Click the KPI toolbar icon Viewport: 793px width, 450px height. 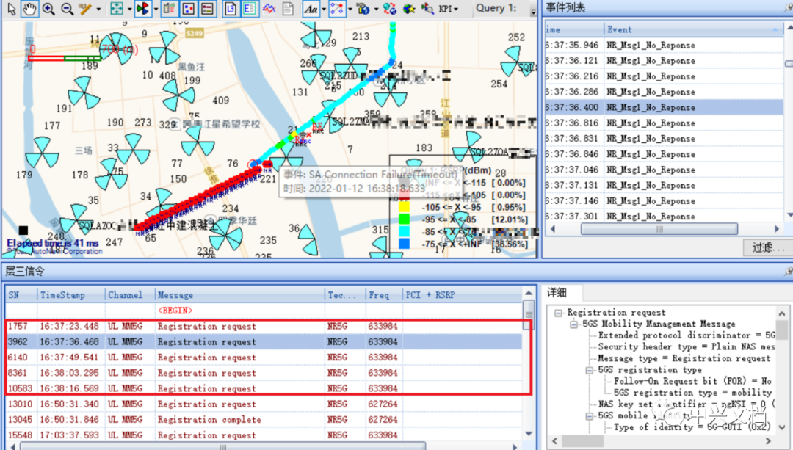pyautogui.click(x=446, y=8)
